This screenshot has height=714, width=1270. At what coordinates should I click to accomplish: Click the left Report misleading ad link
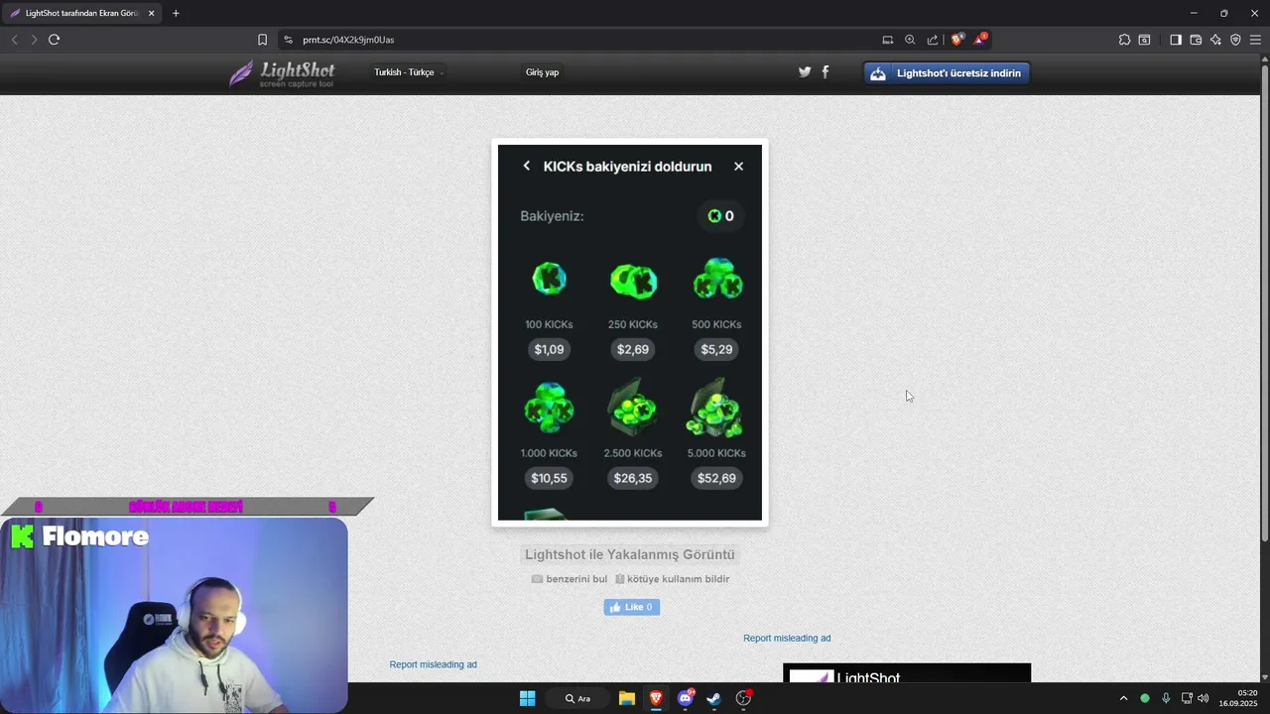tap(433, 664)
